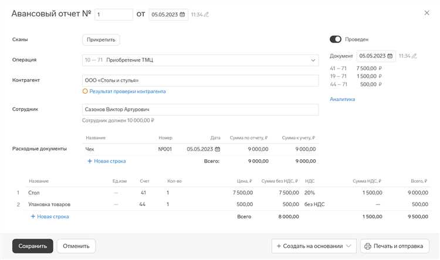The width and height of the screenshot is (440, 260).
Task: Open calendar icon in report header date
Action: pos(182,15)
